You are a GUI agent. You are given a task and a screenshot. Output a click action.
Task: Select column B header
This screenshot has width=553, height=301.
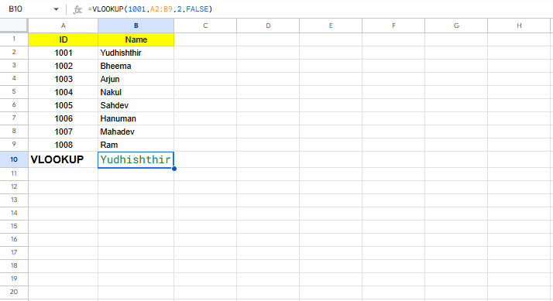click(x=136, y=26)
